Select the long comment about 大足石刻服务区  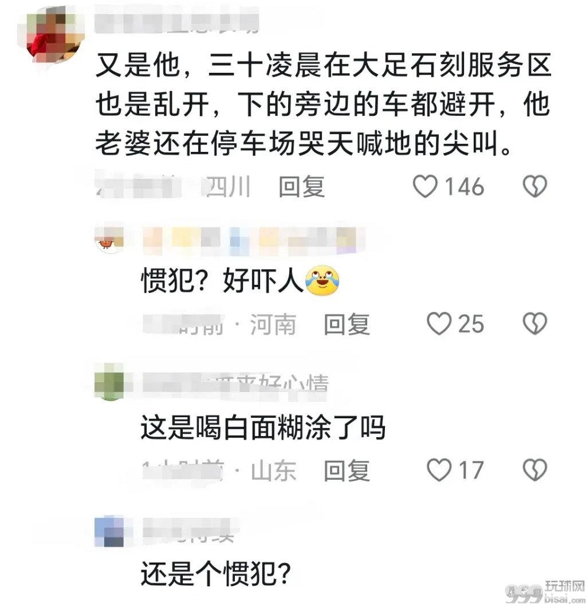point(324,104)
